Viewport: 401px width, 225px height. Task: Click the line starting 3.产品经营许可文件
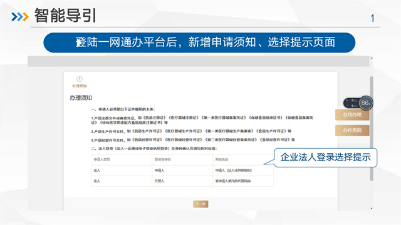tap(193, 140)
